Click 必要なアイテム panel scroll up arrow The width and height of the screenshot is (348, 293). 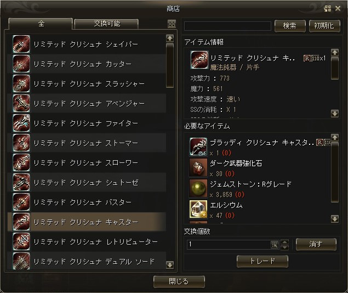click(x=335, y=138)
